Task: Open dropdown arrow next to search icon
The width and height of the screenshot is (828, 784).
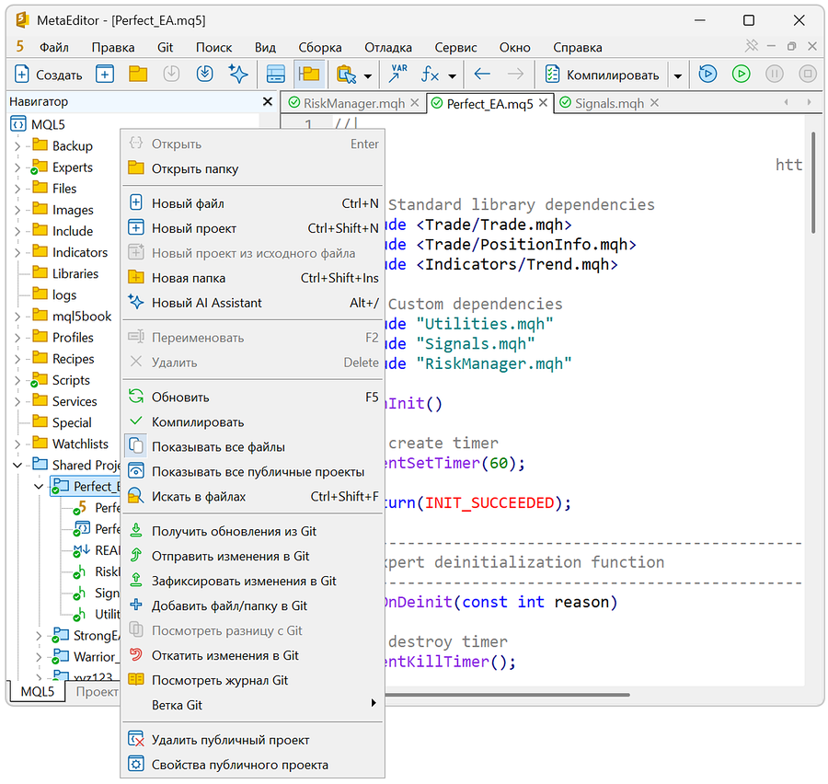Action: click(368, 76)
